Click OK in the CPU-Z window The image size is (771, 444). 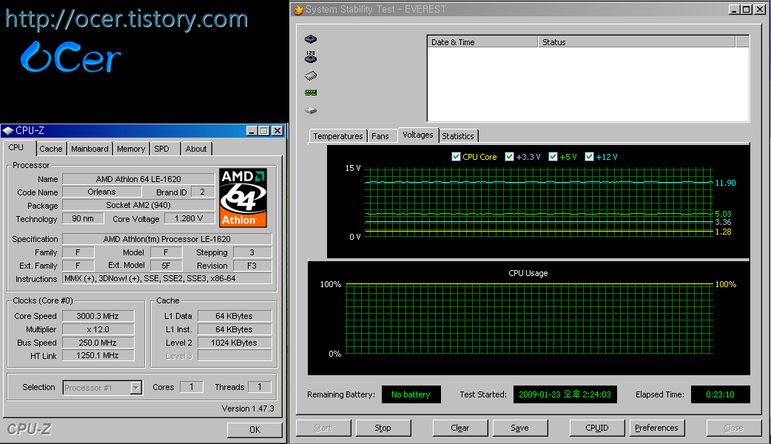255,430
